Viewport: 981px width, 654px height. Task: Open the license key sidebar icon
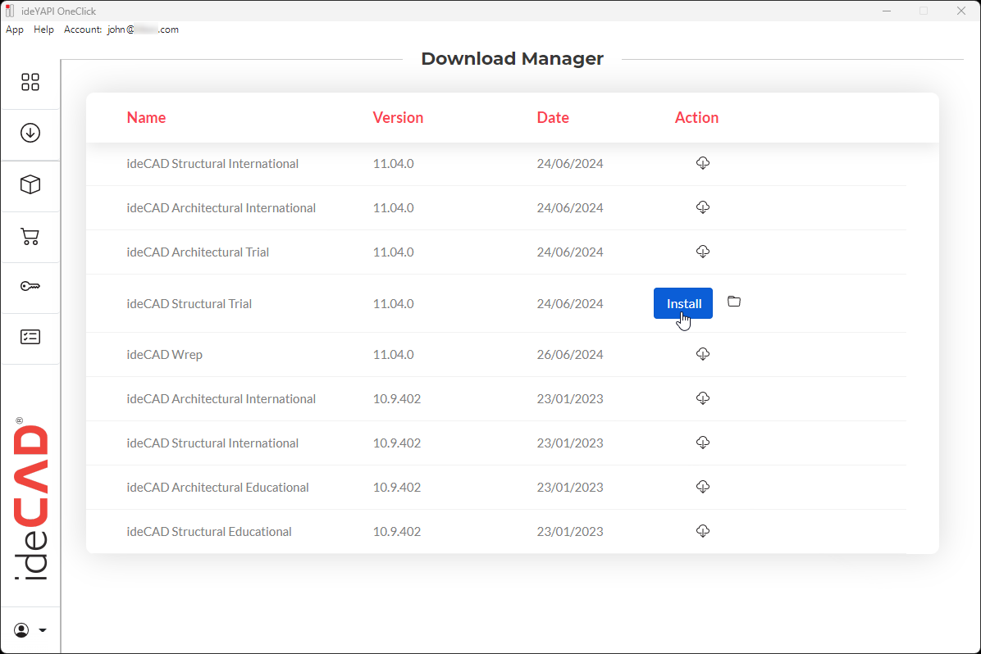tap(30, 286)
